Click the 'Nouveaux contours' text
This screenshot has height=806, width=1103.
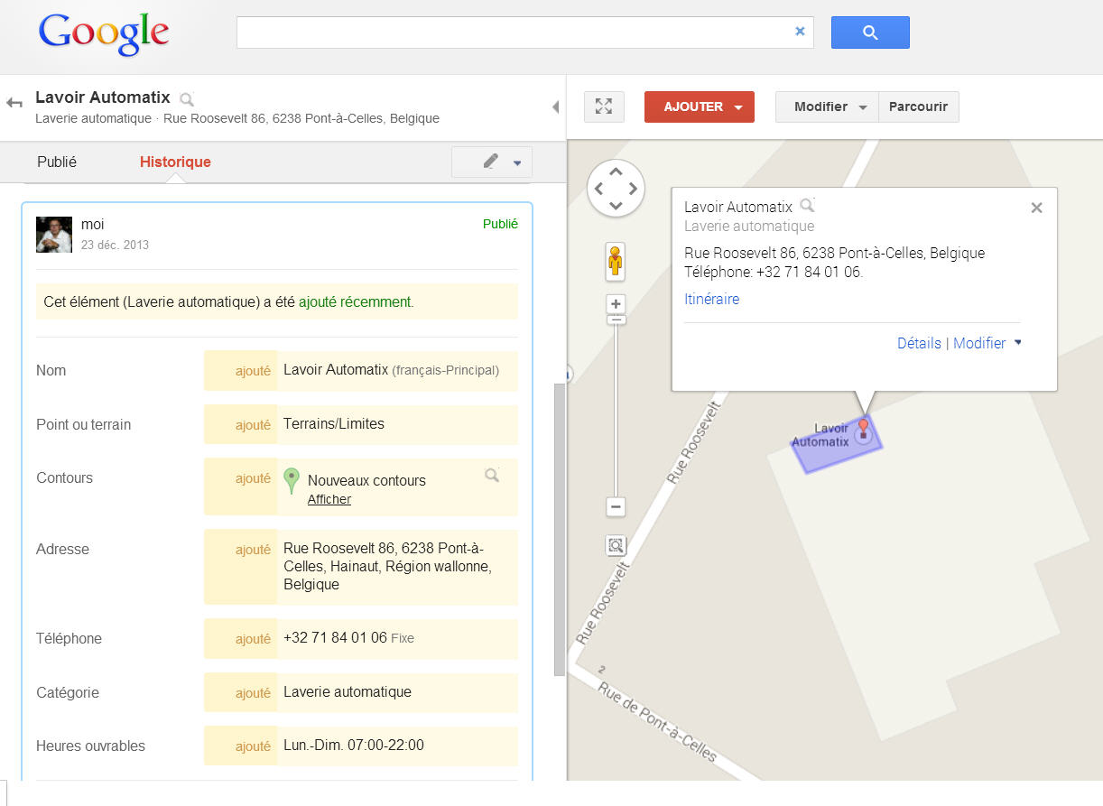click(366, 481)
